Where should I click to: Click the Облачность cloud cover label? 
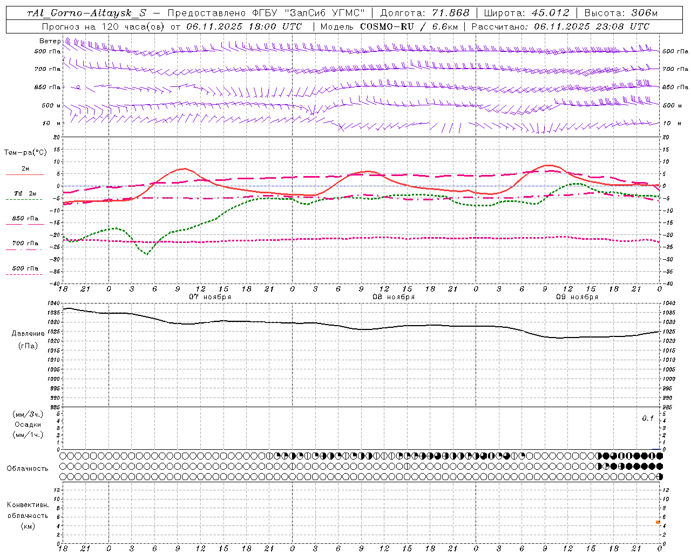(28, 469)
